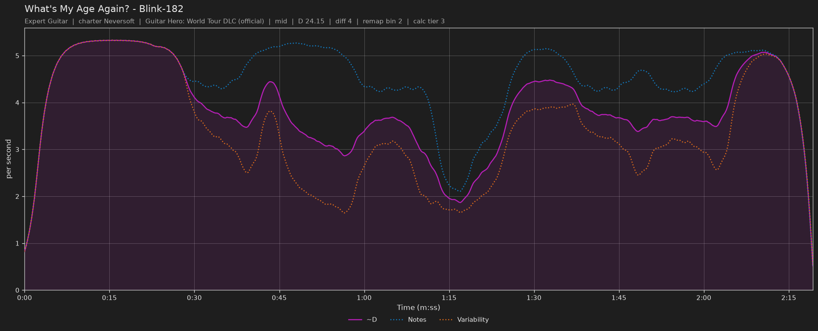Click the ~D legend entry
The image size is (818, 331).
[x=363, y=319]
